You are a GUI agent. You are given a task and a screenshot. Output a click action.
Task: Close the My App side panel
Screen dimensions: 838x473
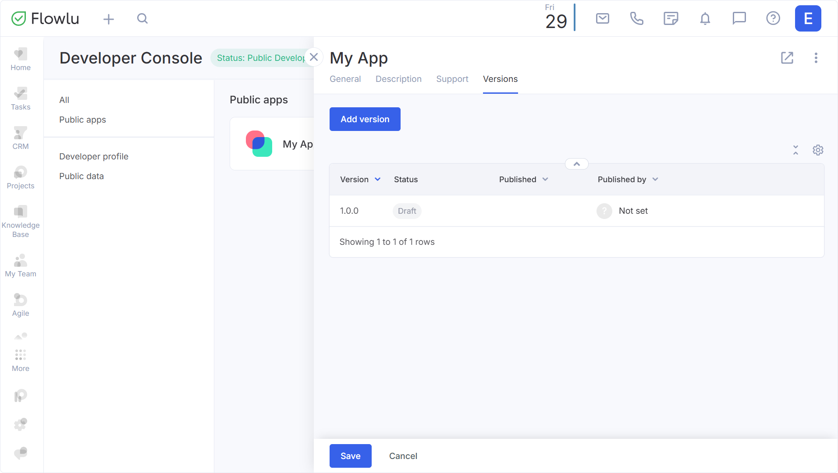coord(314,57)
